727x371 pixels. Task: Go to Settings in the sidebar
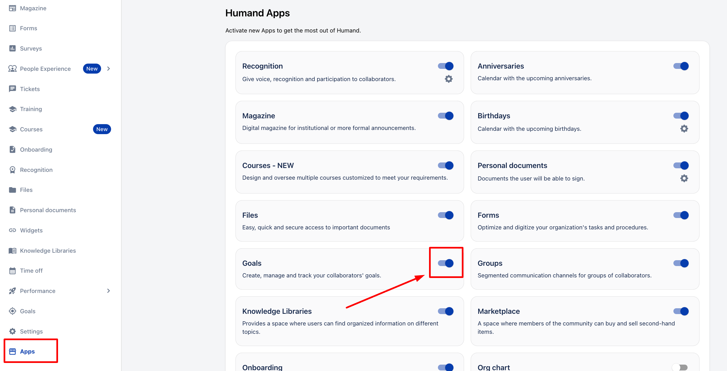[x=31, y=332]
